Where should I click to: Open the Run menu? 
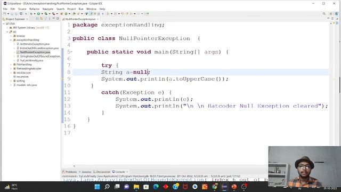81,9
